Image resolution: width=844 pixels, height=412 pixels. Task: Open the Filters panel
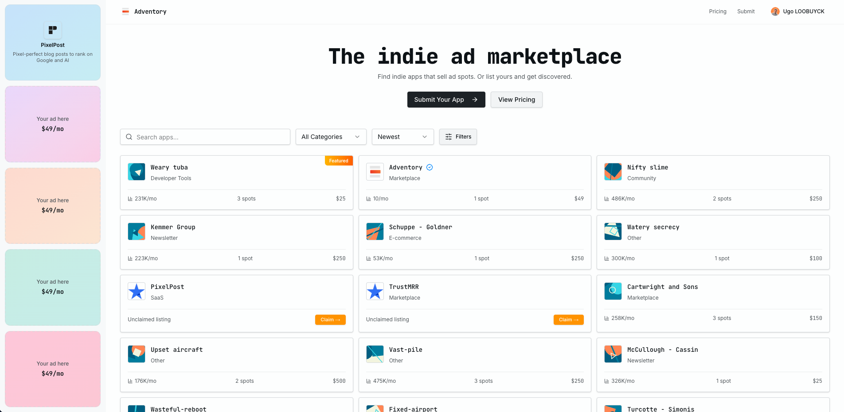click(458, 137)
